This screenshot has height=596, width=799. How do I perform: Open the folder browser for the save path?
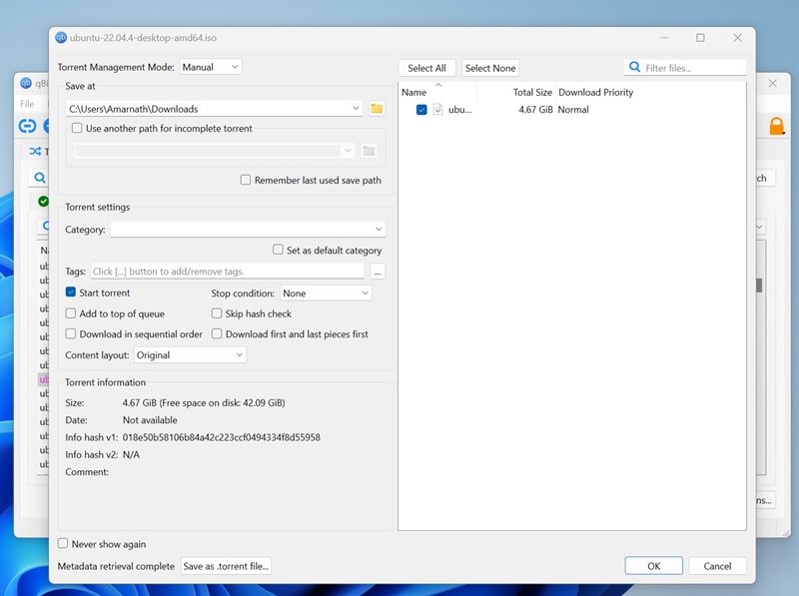pyautogui.click(x=377, y=109)
